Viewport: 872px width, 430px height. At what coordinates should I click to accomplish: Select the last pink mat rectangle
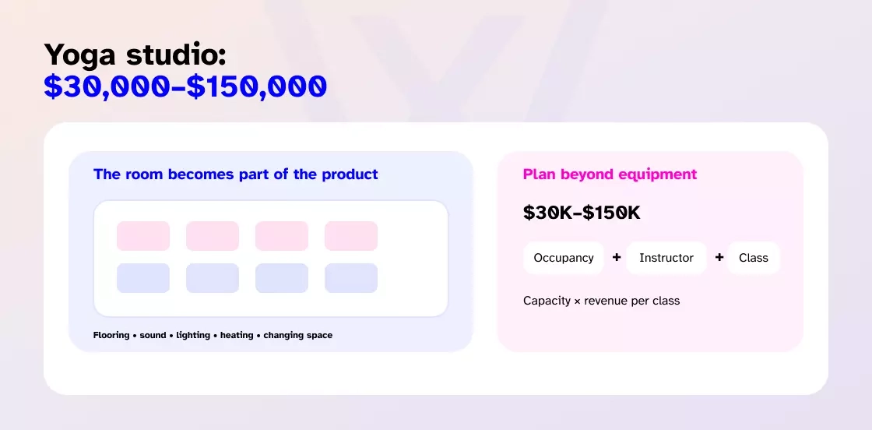click(351, 236)
